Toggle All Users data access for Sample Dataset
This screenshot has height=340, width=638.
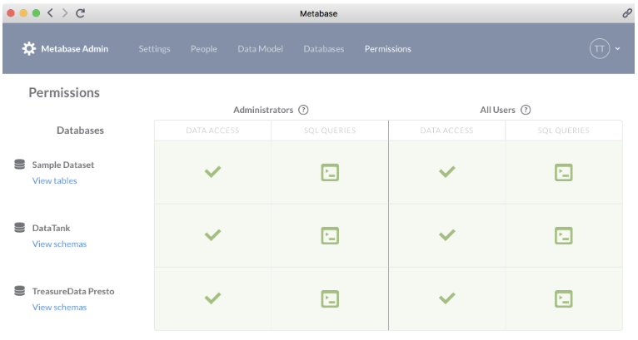coord(447,172)
